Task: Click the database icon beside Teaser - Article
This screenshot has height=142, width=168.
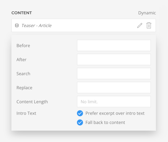Action: [17, 25]
